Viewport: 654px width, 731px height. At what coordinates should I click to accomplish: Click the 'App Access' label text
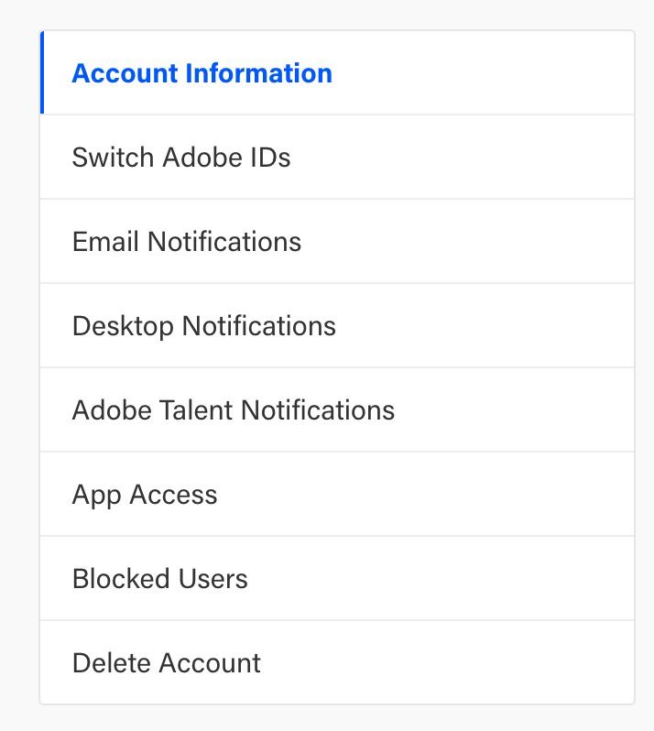coord(145,495)
